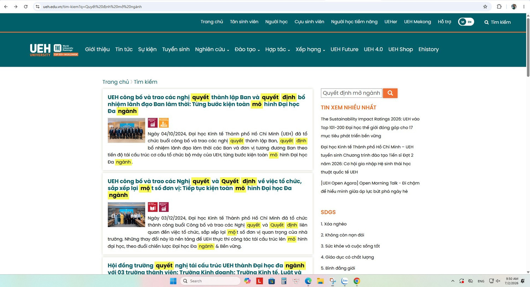Click the Windows taskbar Search box
This screenshot has width=530, height=287.
coord(211,281)
